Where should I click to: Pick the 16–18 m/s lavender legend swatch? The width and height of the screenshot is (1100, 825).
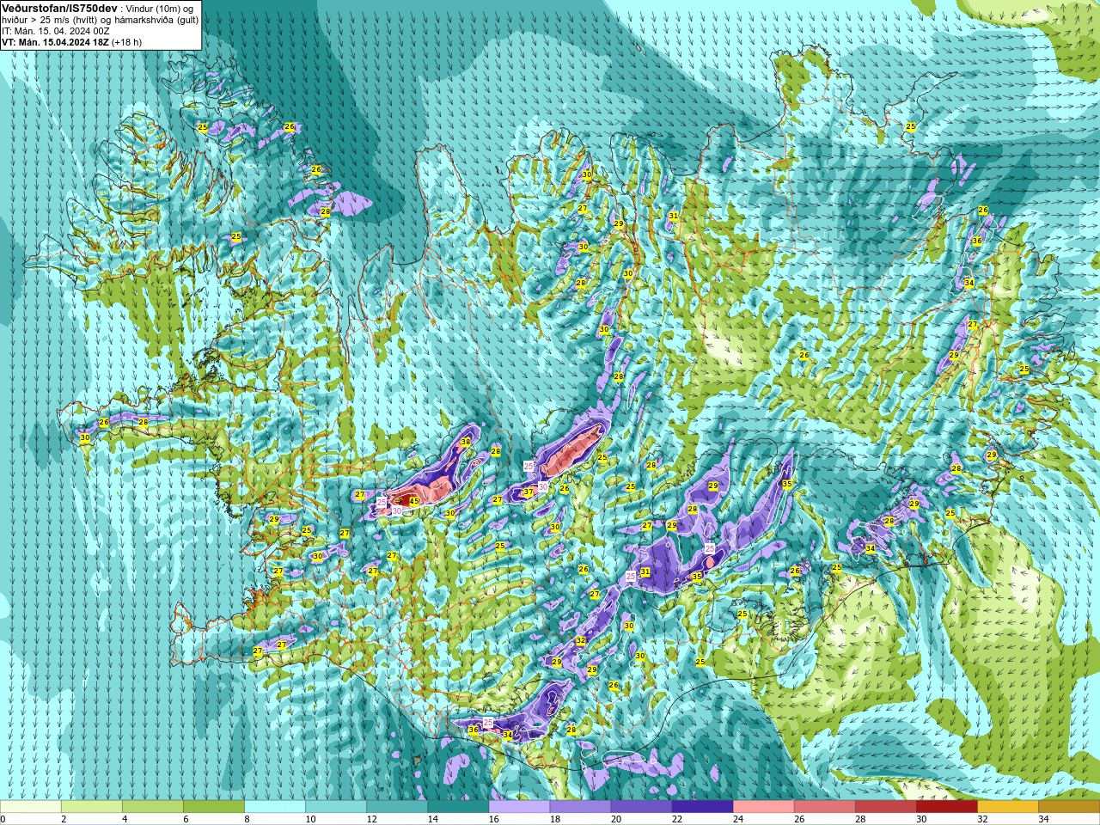tap(519, 807)
